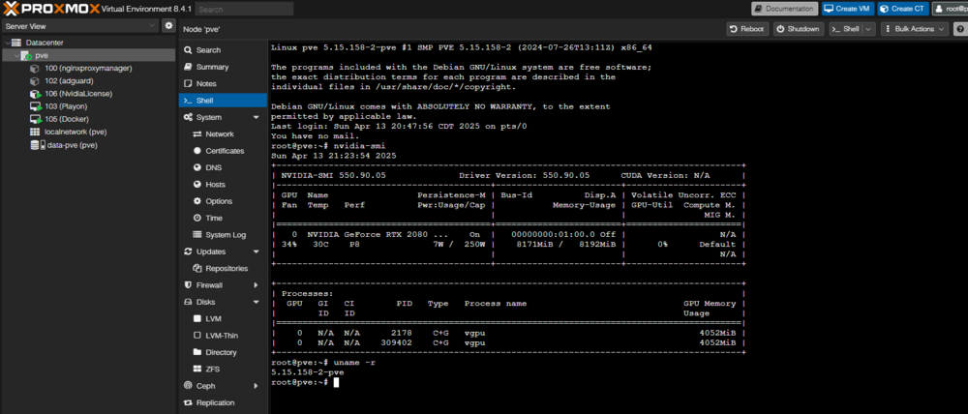Click the Create VM button

848,9
